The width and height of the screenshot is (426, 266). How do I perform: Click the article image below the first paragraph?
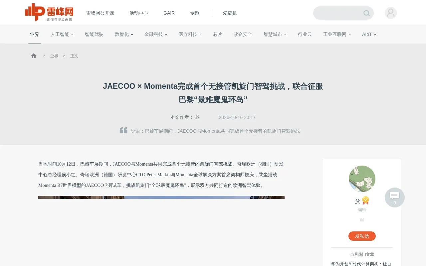(x=161, y=198)
